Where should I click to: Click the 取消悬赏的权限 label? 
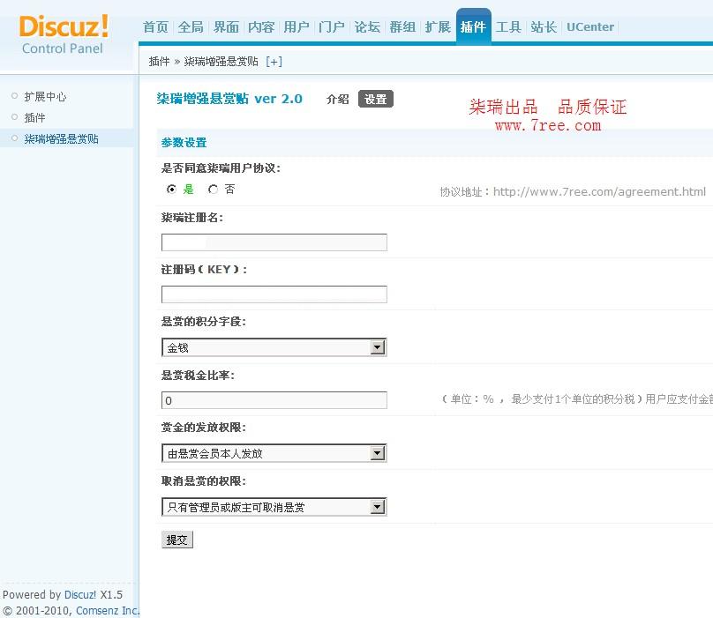click(x=203, y=480)
